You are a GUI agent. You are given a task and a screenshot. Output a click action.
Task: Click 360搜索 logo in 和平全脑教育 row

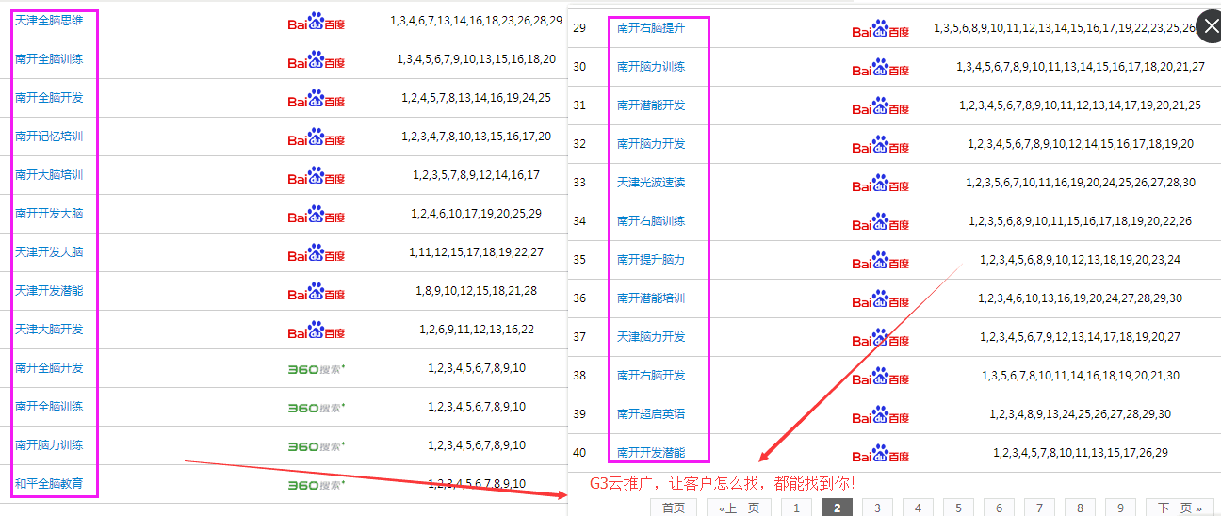[317, 485]
